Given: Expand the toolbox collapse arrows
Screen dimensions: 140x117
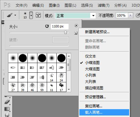Looking at the screenshot, I should (x=3, y=22).
